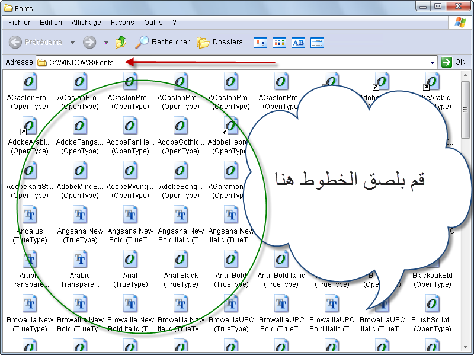Select Angsana New Bold (TrueT... font
474x355 pixels.
130,224
